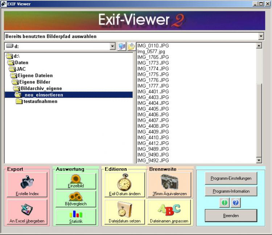Click the blue question mark help icon
The width and height of the screenshot is (272, 235).
tap(236, 203)
